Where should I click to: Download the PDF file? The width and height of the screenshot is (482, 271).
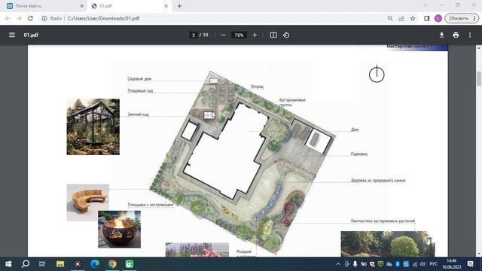point(442,35)
